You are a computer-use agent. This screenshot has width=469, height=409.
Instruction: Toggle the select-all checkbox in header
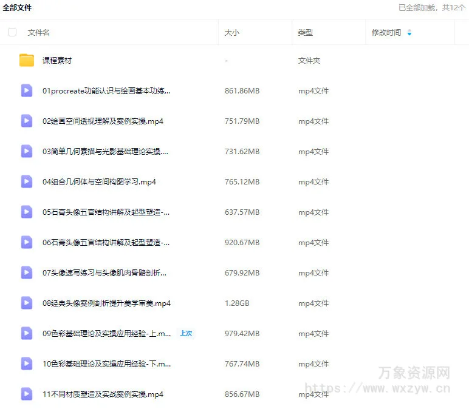[12, 32]
